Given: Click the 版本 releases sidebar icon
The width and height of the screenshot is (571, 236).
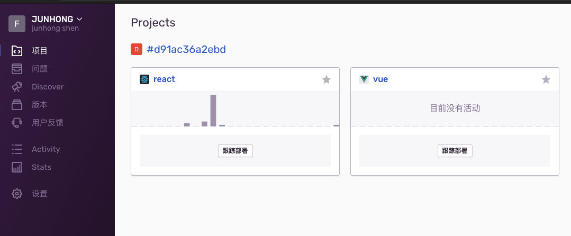Looking at the screenshot, I should [x=17, y=105].
